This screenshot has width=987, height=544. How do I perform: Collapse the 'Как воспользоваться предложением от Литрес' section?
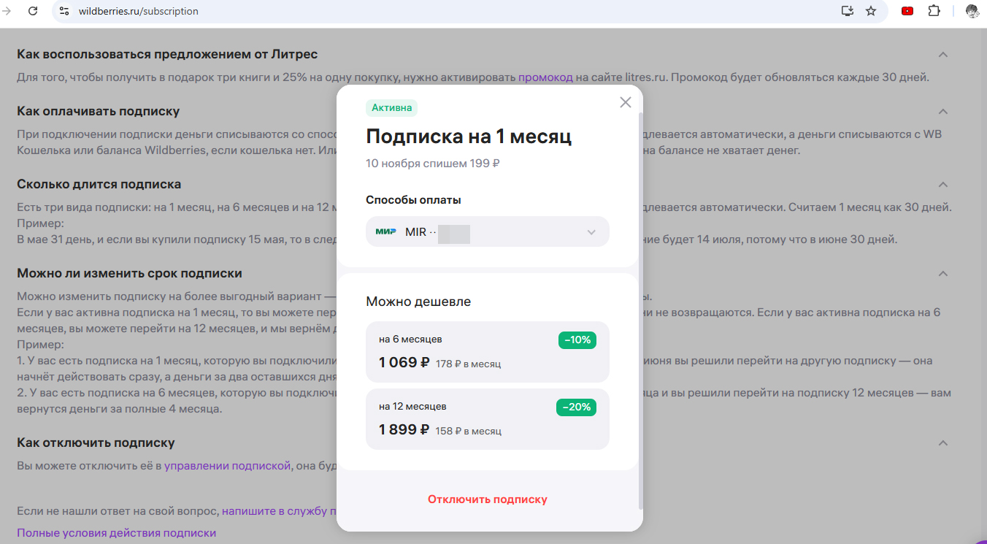942,55
